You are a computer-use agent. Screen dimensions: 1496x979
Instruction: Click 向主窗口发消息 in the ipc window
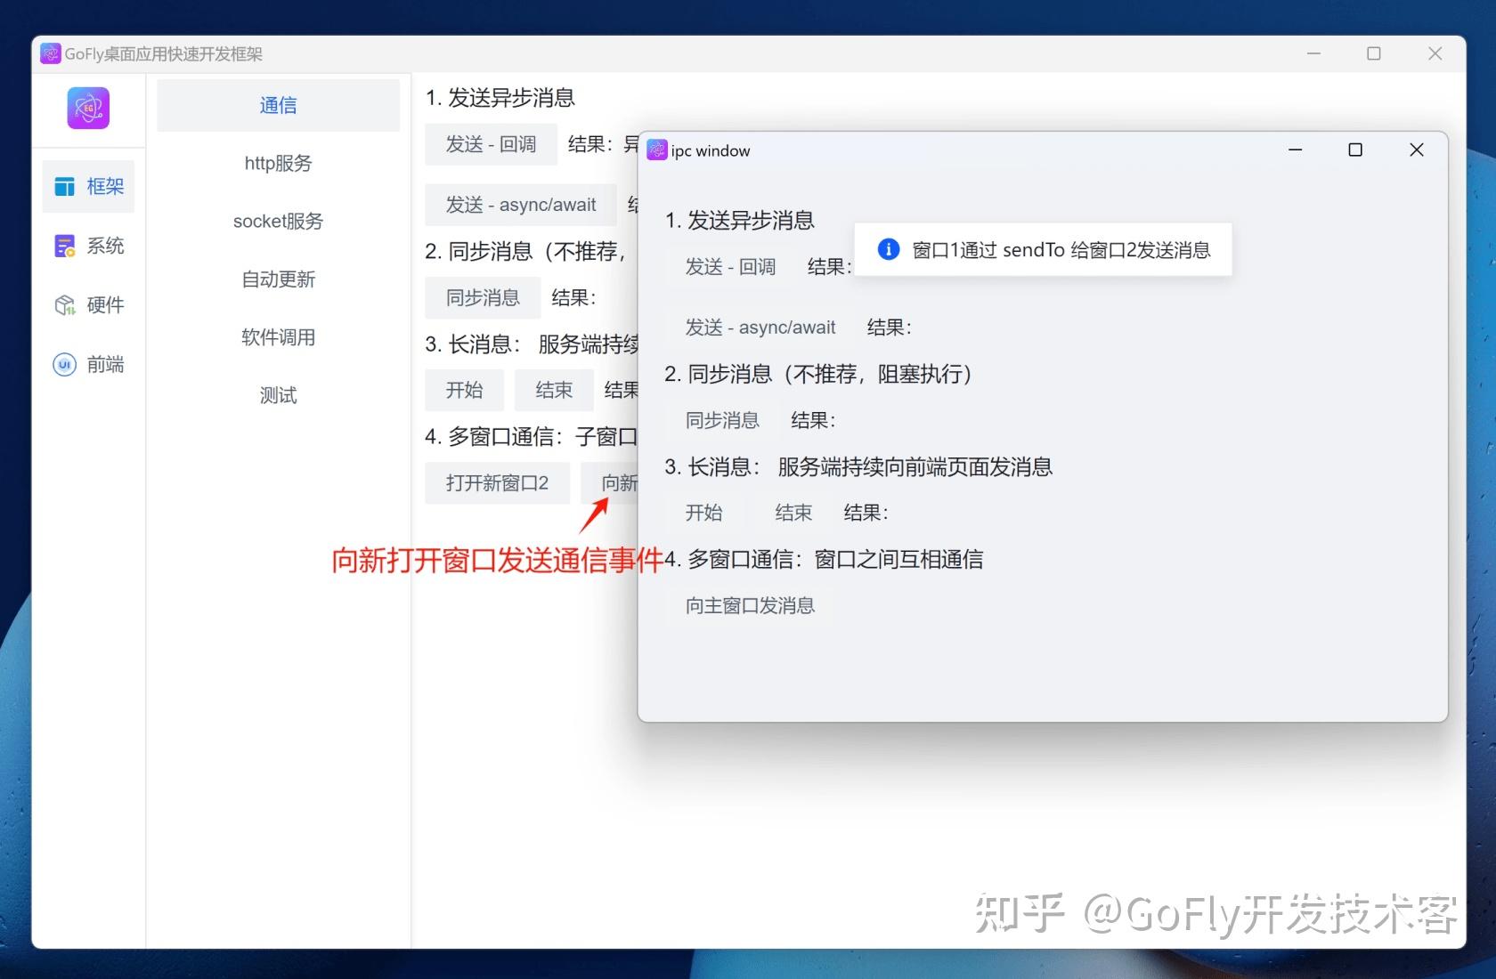[749, 605]
